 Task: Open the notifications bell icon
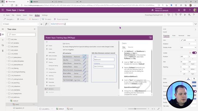coord(179,10)
